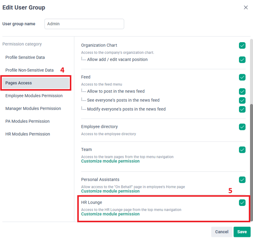The image size is (253, 238).
Task: Toggle See everyone's posts checkbox
Action: [x=242, y=100]
